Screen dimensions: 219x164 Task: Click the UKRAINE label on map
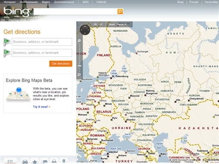(x=121, y=128)
